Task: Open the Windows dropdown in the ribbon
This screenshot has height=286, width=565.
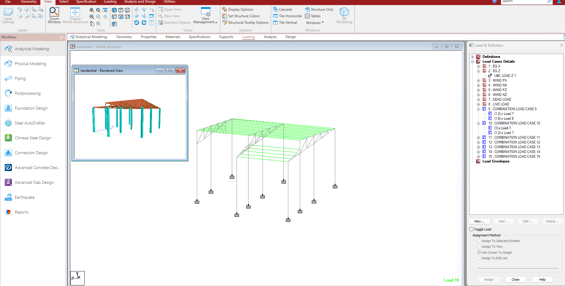Action: pos(315,23)
